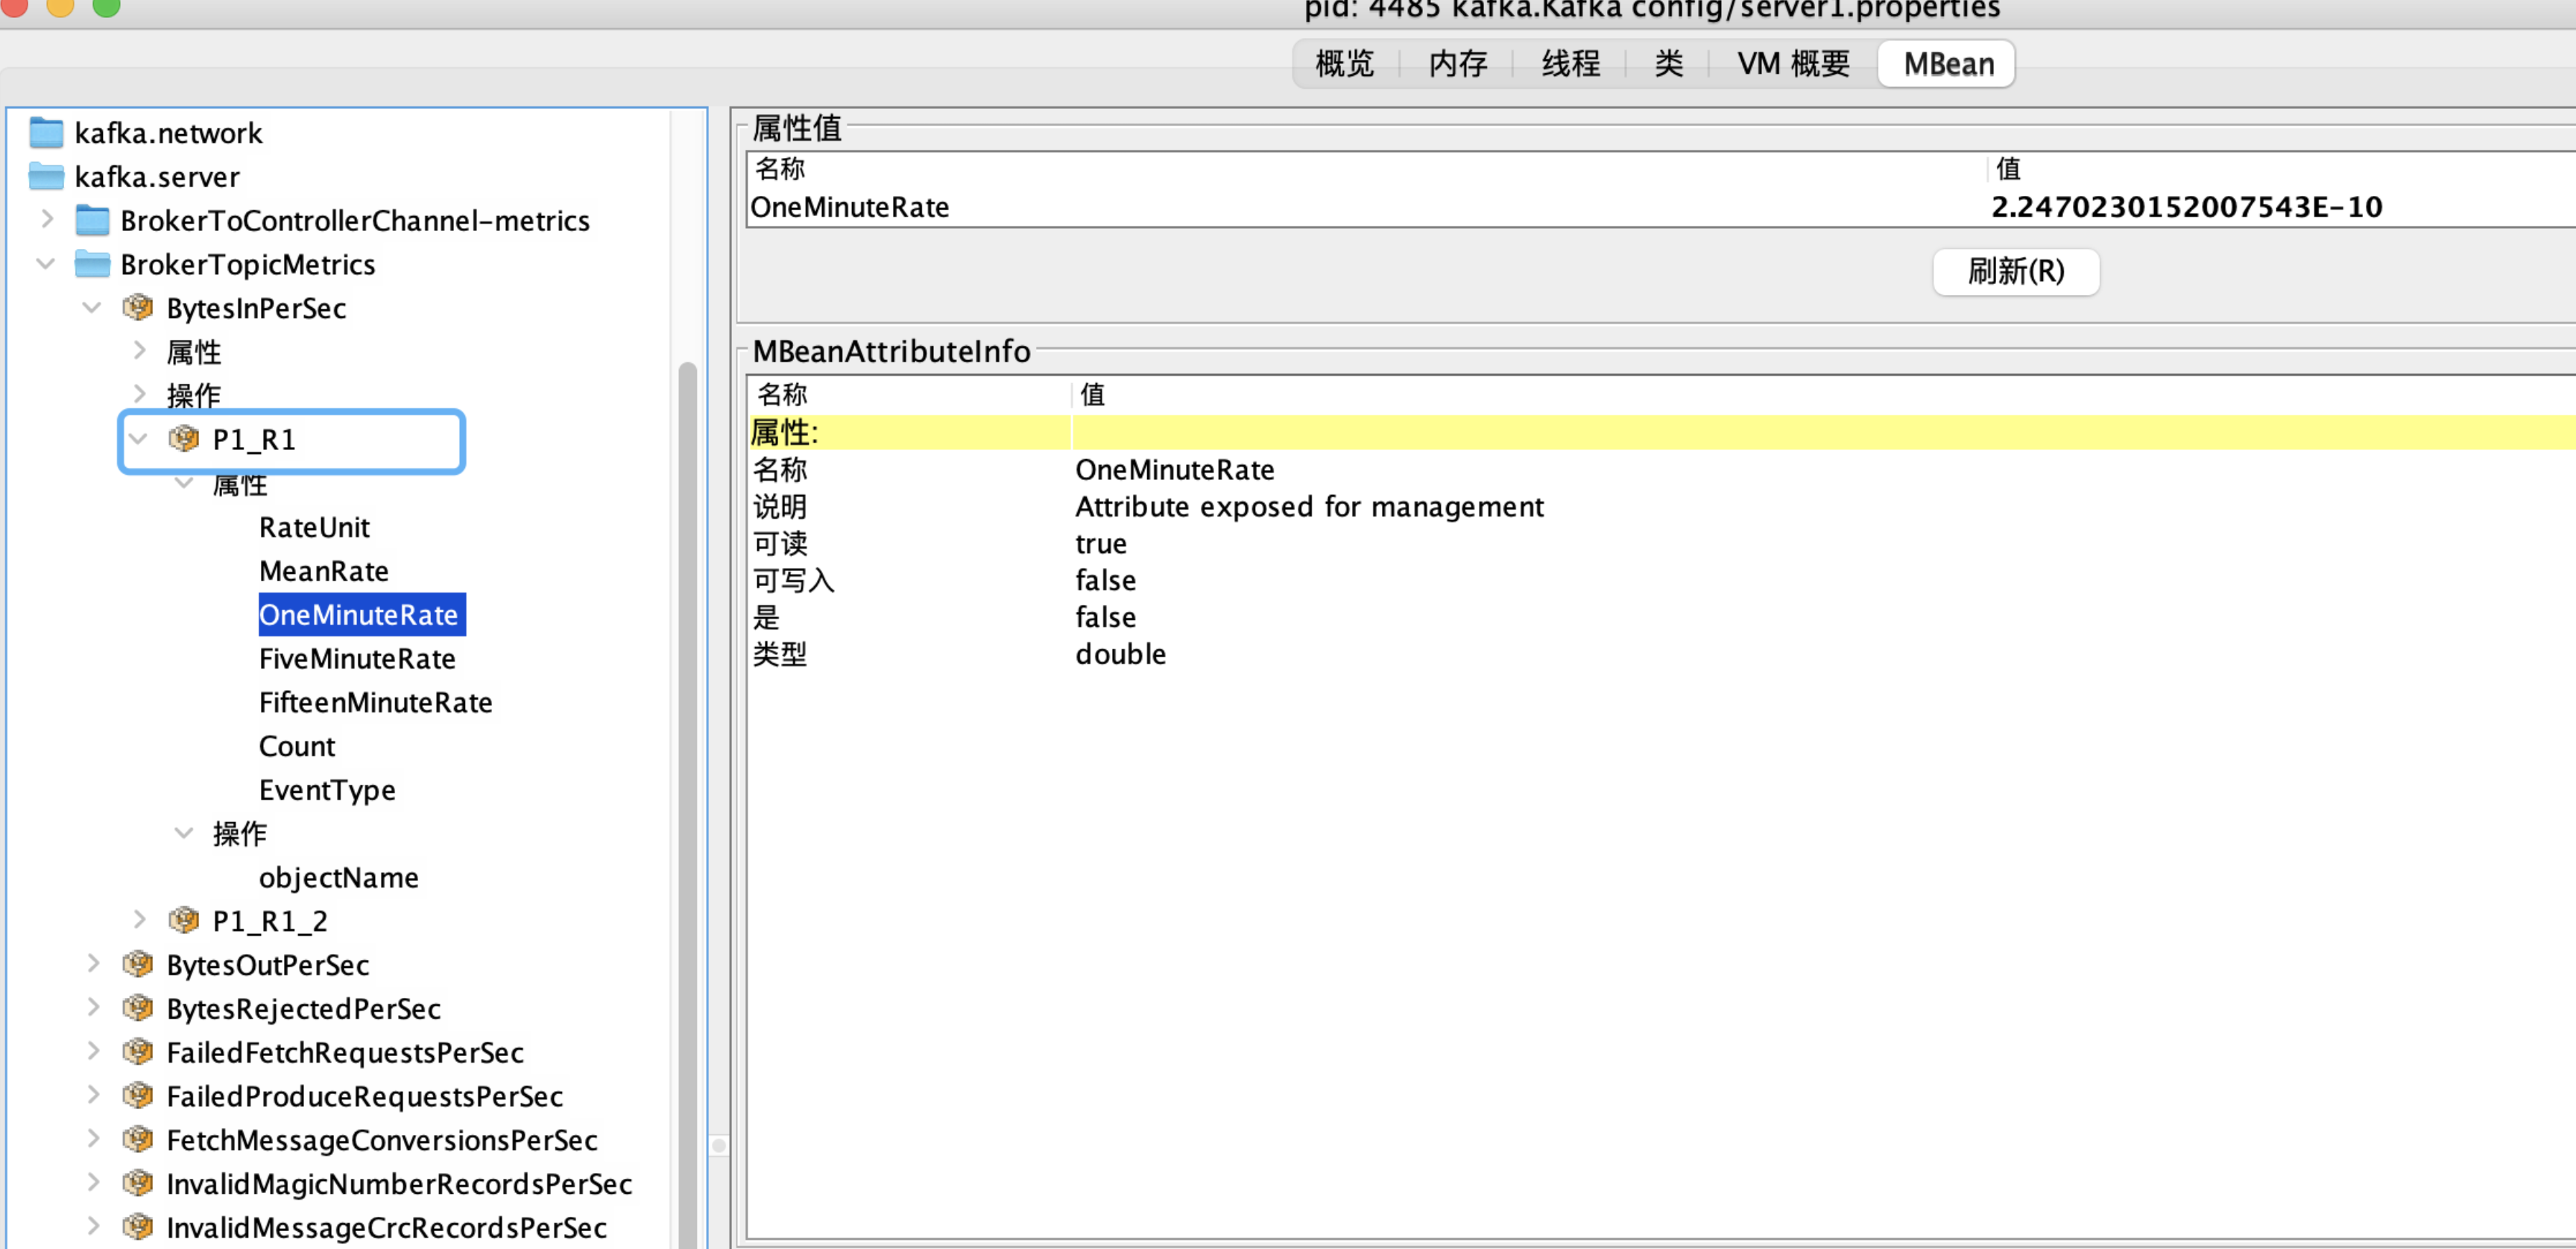Click the kafka.network folder icon

point(46,133)
